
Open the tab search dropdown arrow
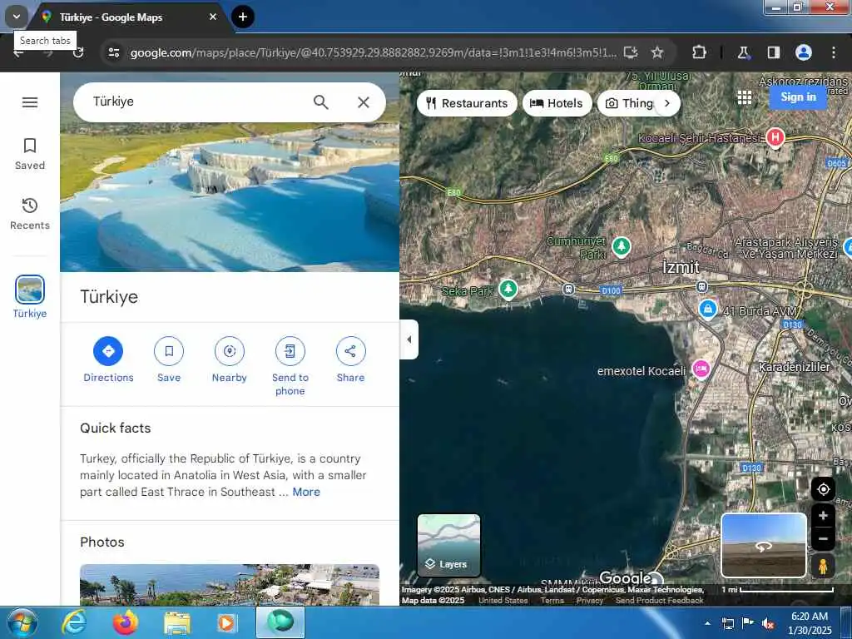coord(17,17)
